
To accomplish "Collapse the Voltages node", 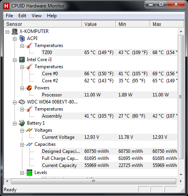I will click(x=22, y=131).
